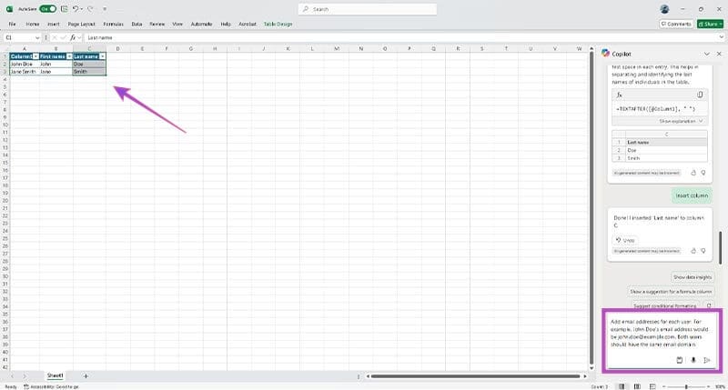Open the Name Box dropdown arrow
The image size is (728, 390).
37,37
